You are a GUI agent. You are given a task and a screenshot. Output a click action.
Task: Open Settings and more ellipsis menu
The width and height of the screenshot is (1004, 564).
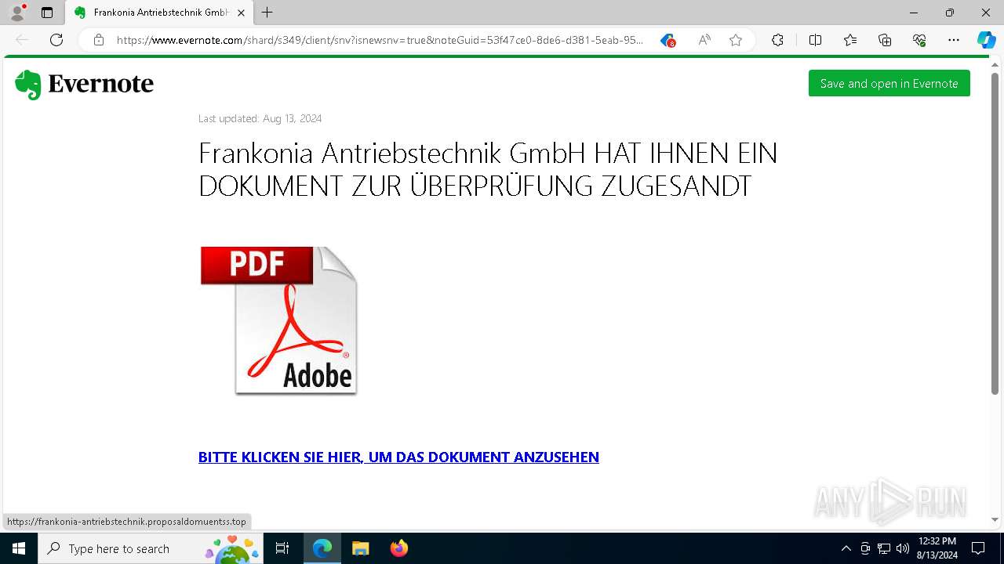pos(954,40)
